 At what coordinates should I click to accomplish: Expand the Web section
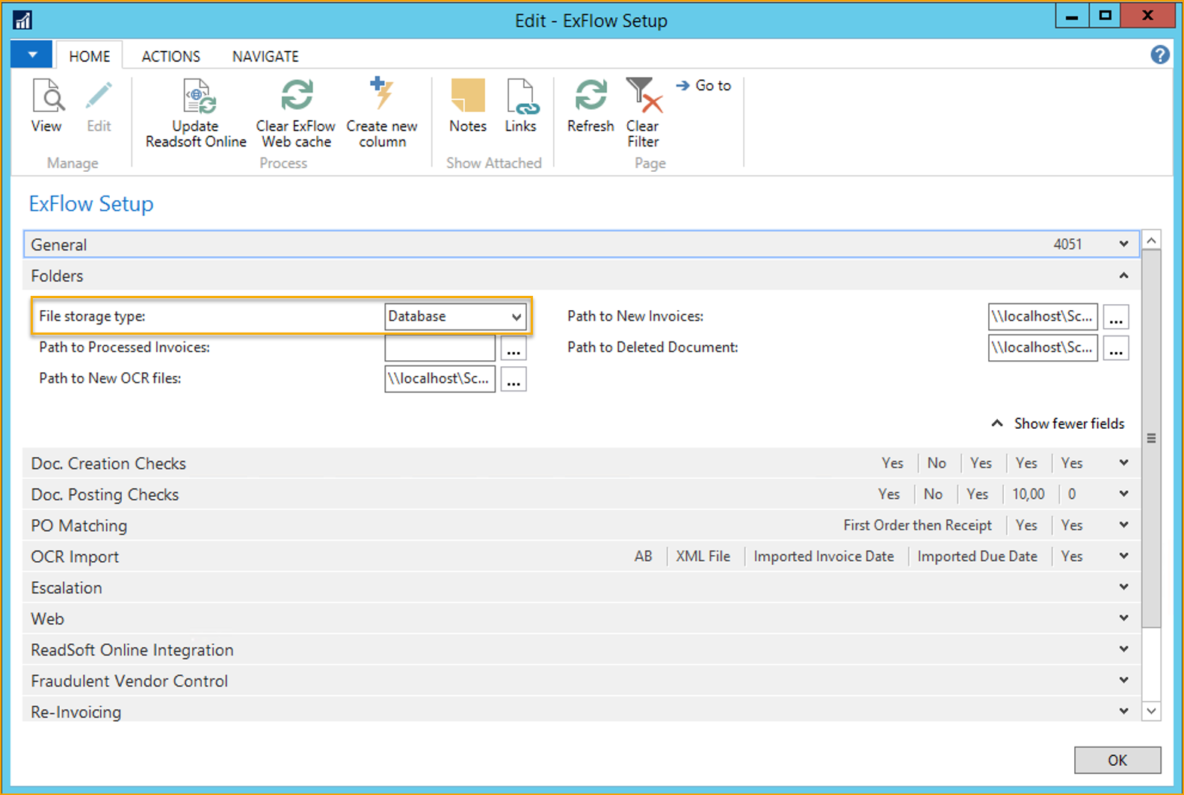click(1123, 619)
